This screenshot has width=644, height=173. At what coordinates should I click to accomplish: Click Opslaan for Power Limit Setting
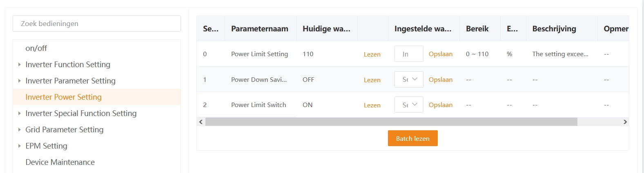(440, 54)
